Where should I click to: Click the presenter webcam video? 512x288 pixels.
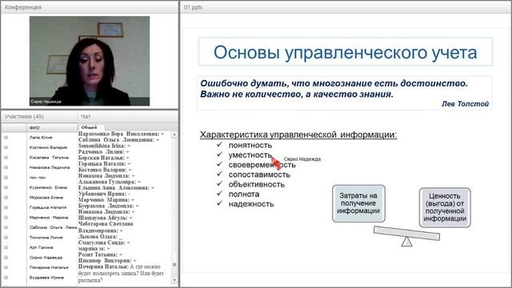coord(90,61)
